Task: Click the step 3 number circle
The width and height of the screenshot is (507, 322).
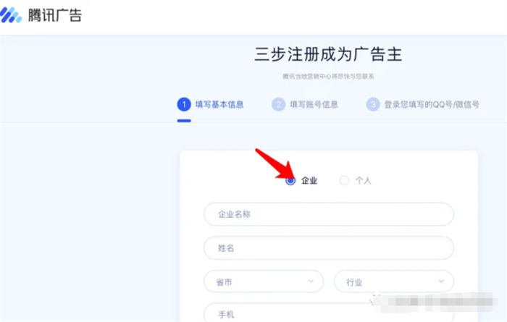Action: 373,104
